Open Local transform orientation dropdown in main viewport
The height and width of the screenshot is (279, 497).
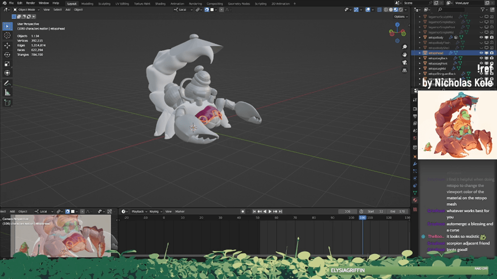coord(183,10)
